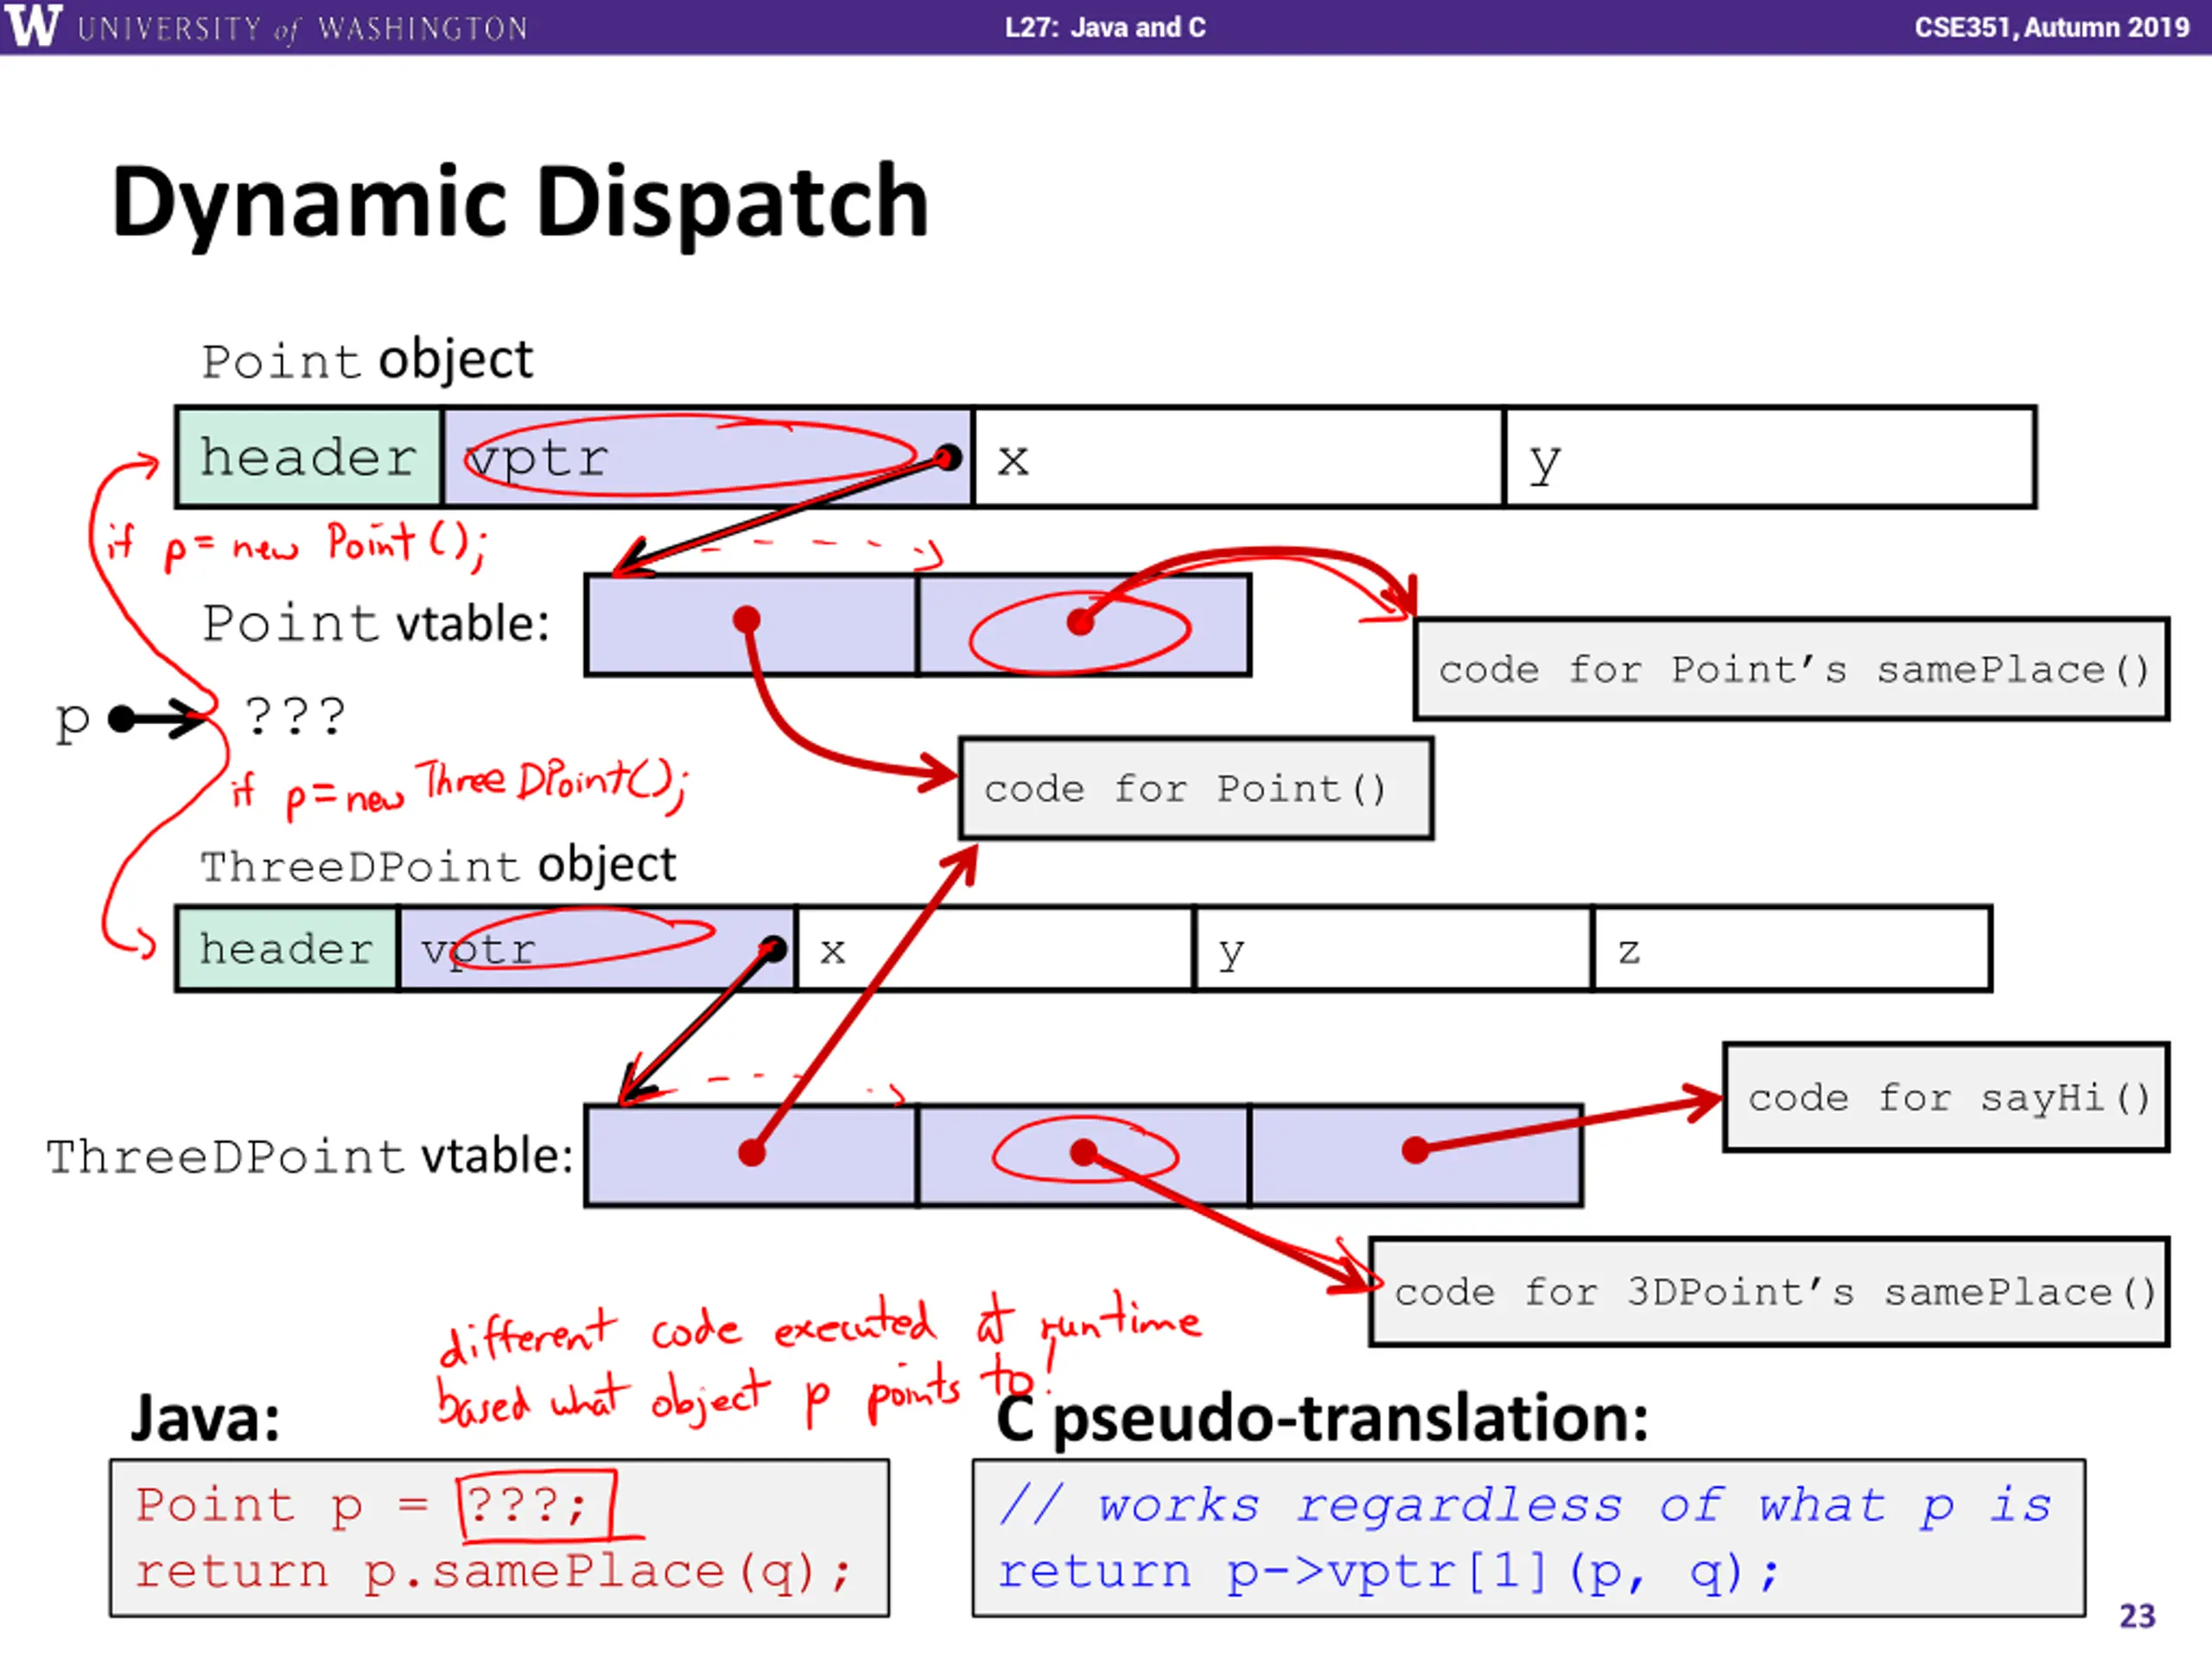The width and height of the screenshot is (2212, 1659).
Task: Click the 'code for Point()' box
Action: coord(1196,789)
